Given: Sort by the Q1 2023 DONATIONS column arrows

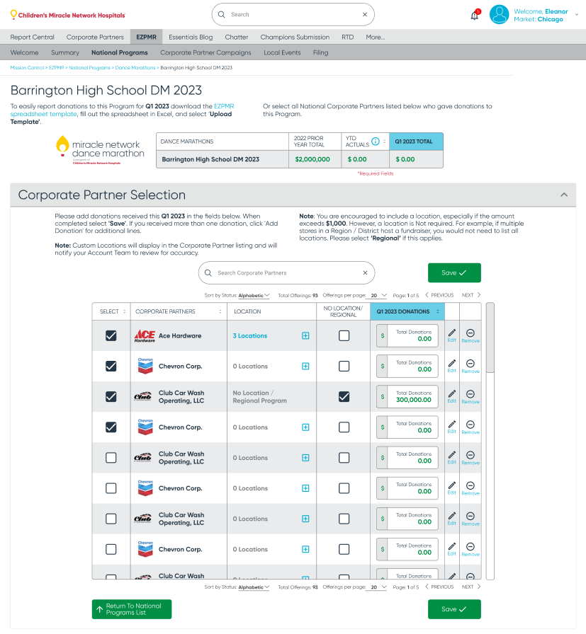Looking at the screenshot, I should tap(438, 311).
